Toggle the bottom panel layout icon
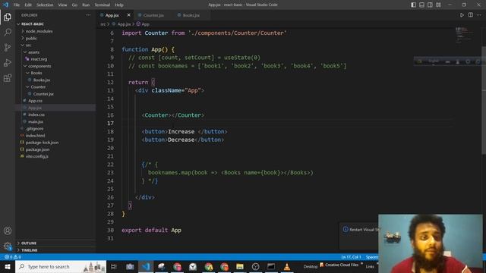The width and height of the screenshot is (486, 273). pyautogui.click(x=422, y=5)
